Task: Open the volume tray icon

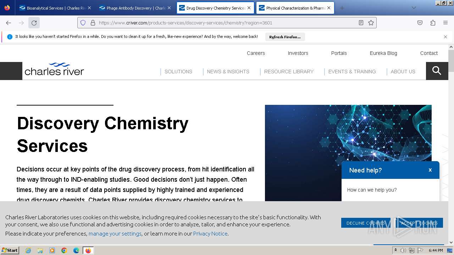Action: point(403,250)
